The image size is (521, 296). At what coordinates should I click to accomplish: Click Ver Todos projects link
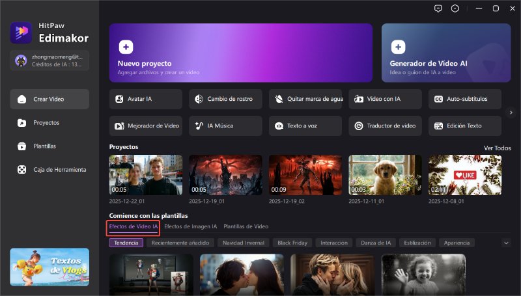(x=498, y=148)
